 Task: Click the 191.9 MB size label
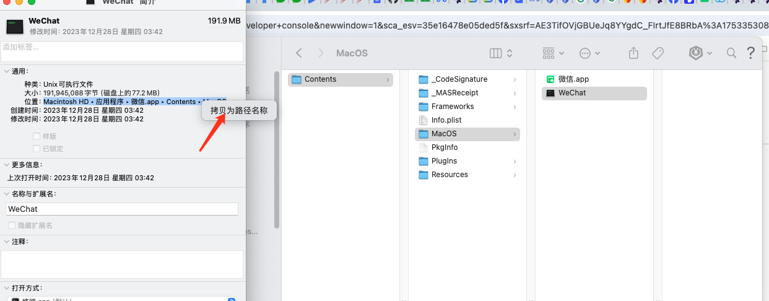(224, 21)
